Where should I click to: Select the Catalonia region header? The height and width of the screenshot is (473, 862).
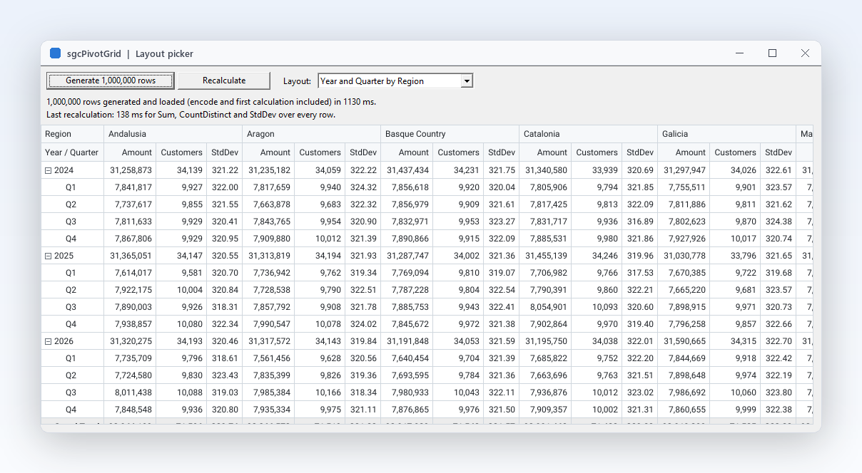coord(589,134)
